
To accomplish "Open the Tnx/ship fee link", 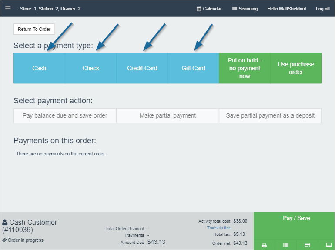I will pos(218,227).
